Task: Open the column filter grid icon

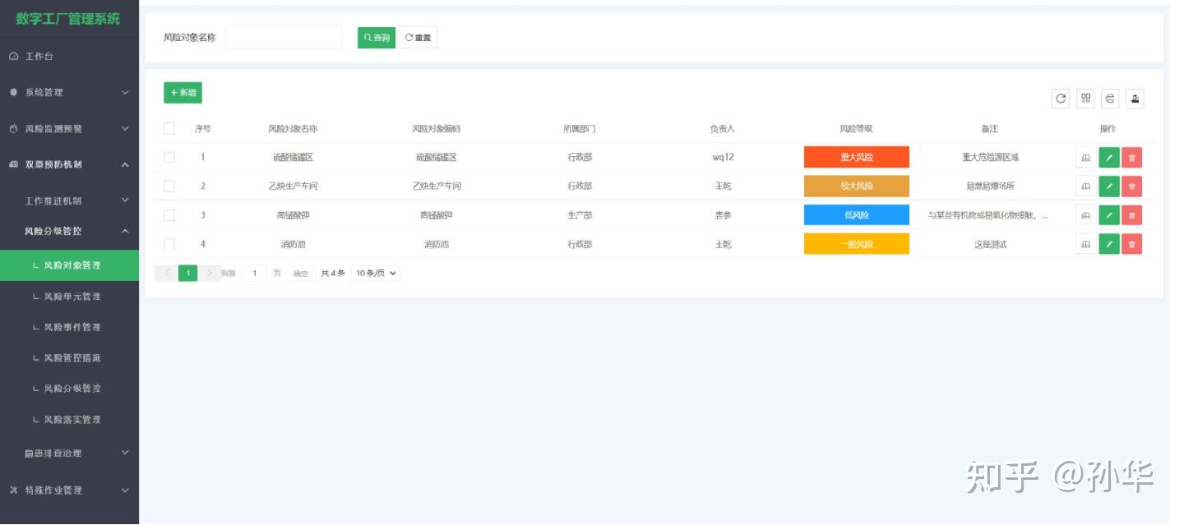Action: [x=1085, y=99]
